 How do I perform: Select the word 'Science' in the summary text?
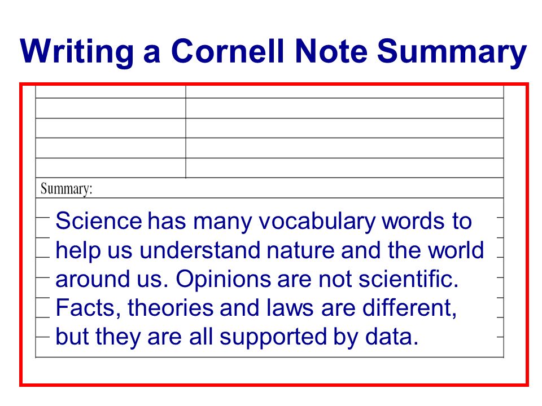point(99,221)
